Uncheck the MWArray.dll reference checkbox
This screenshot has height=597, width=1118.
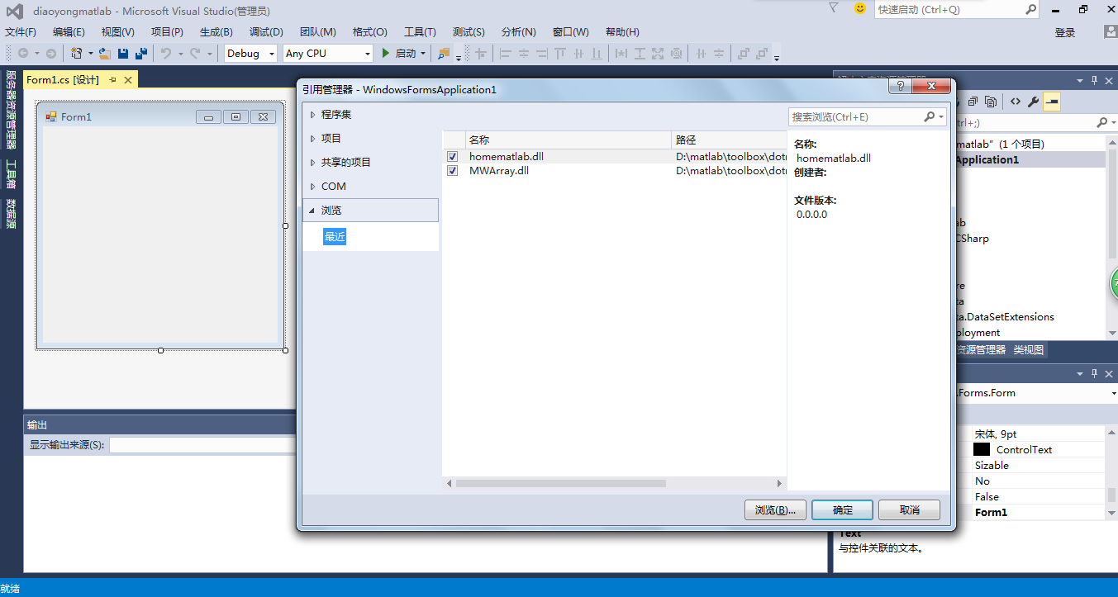tap(452, 171)
